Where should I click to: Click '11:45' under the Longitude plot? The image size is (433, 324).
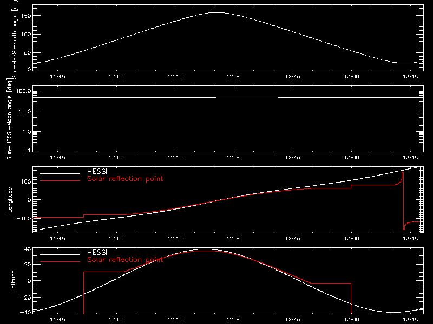click(58, 239)
